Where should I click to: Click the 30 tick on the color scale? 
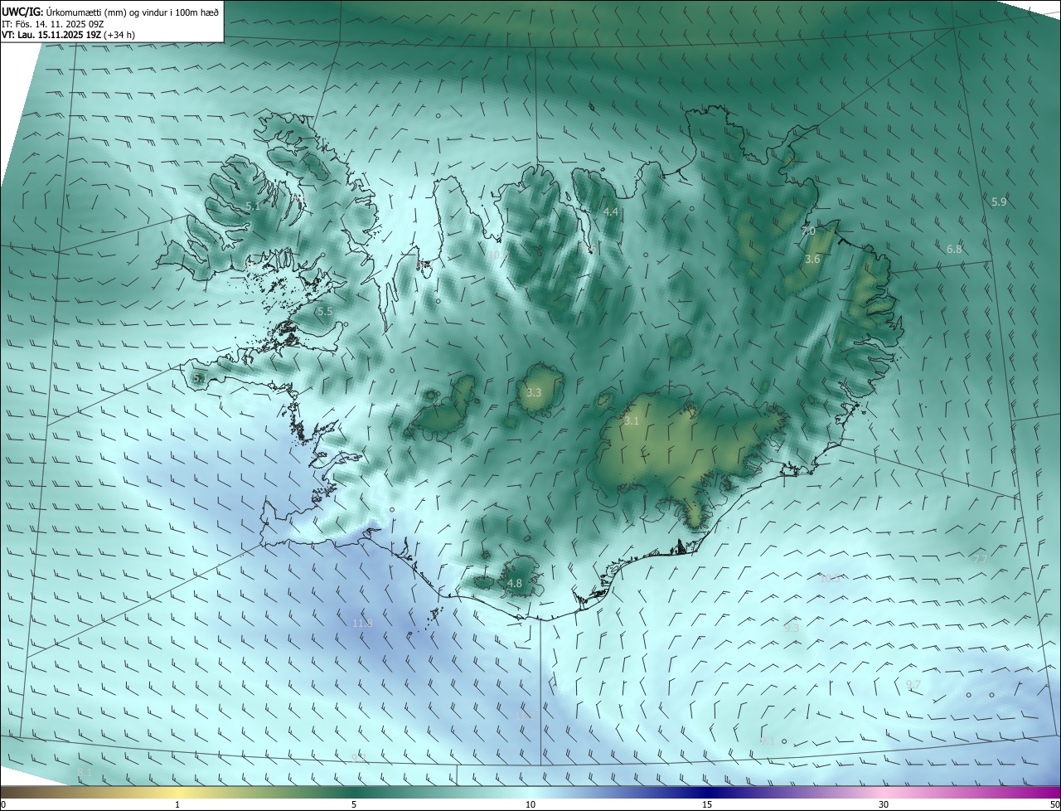(884, 804)
